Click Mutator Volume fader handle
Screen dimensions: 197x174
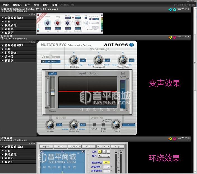click(53, 92)
